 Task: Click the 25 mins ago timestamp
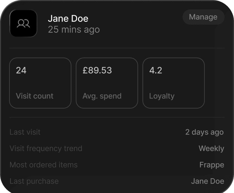pyautogui.click(x=74, y=30)
